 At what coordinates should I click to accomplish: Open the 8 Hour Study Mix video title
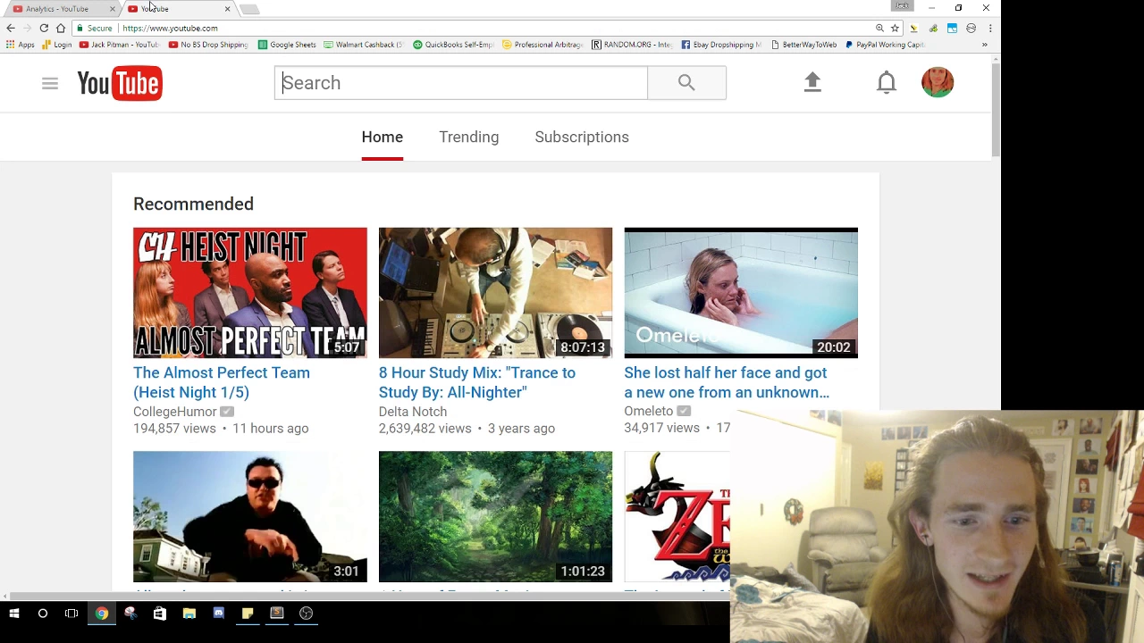click(477, 382)
